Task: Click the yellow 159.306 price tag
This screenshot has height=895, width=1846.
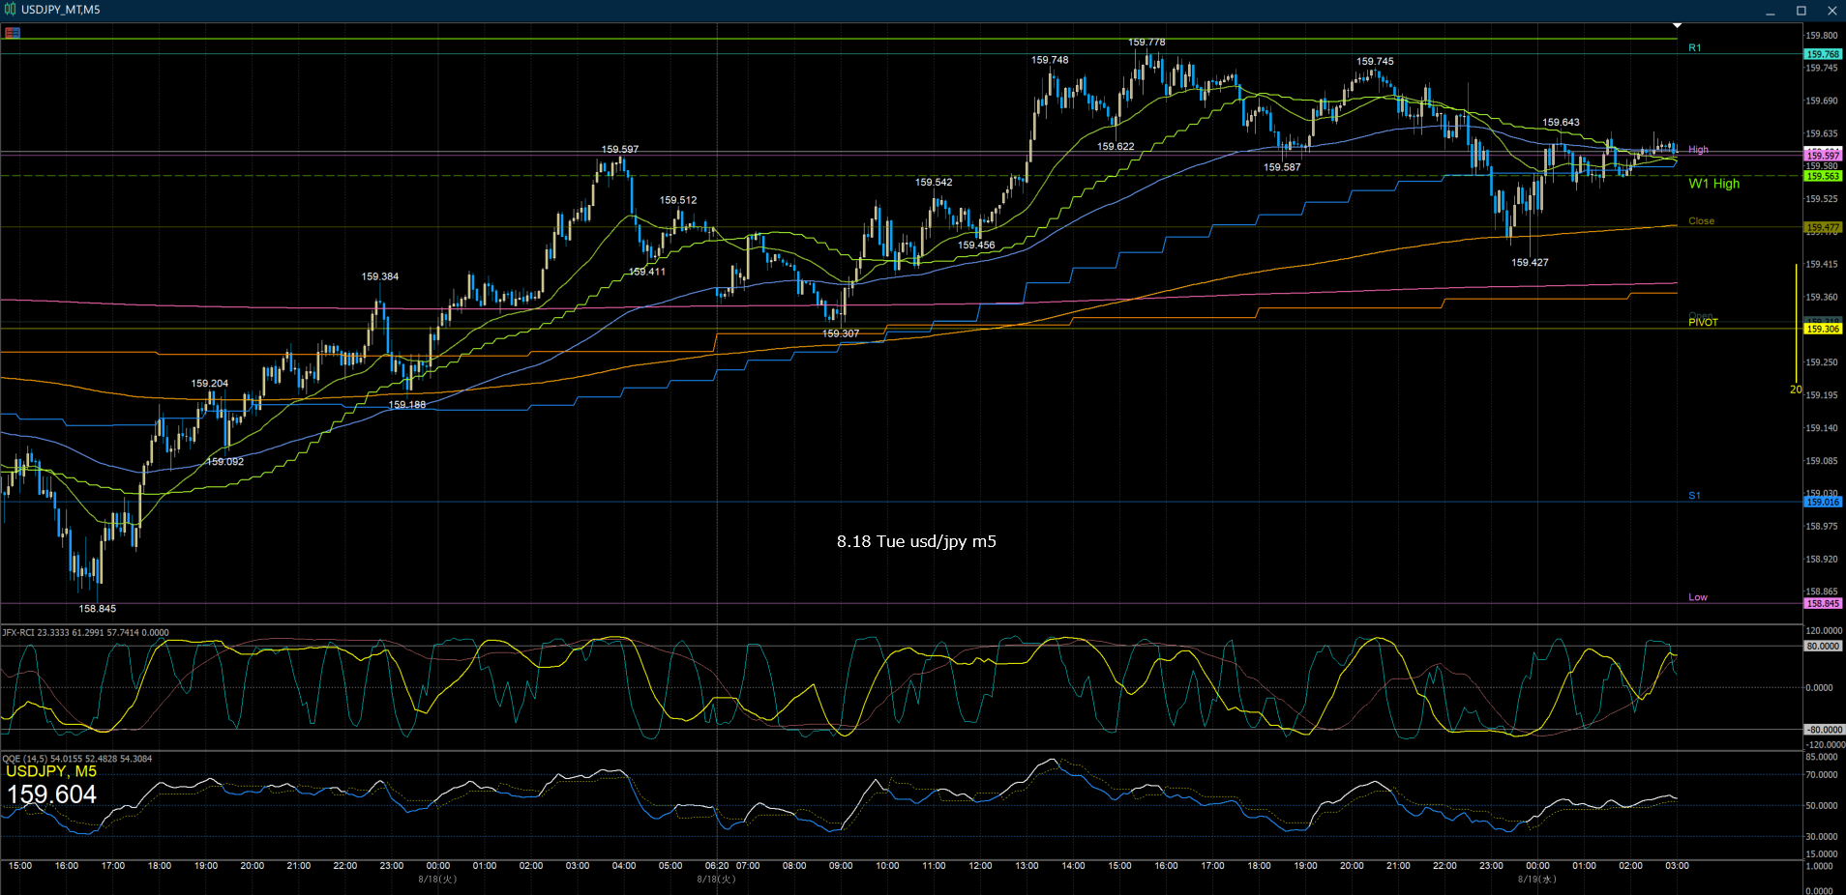Action: [1823, 329]
